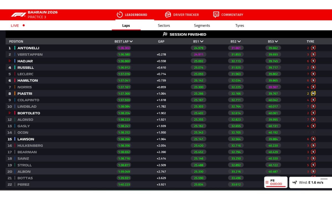
Task: Click Verstappen's soft tyre icon
Action: [x=313, y=54]
